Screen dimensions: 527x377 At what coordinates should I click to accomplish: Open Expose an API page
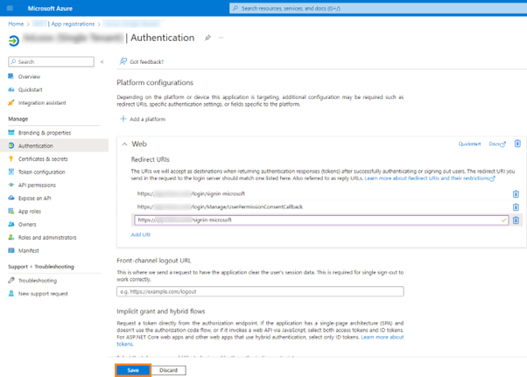(x=35, y=198)
